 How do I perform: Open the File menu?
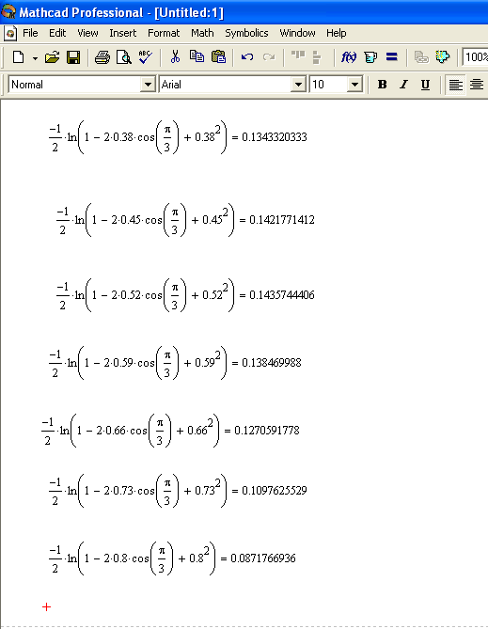point(30,33)
